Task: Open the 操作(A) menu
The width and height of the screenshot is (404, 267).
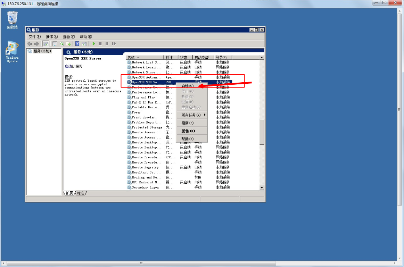Action: tap(51, 36)
